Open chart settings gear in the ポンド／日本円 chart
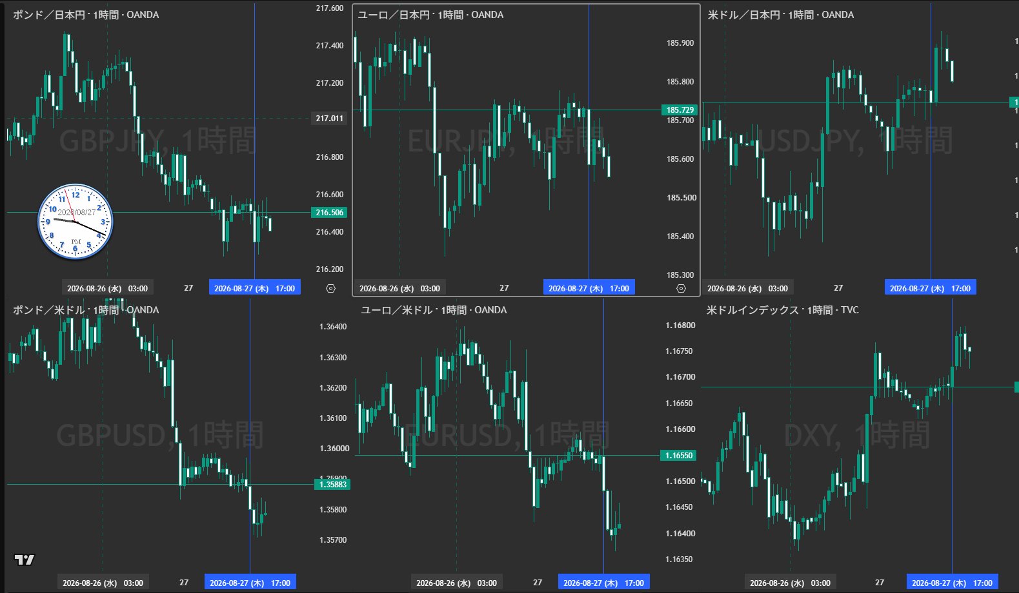 (x=330, y=289)
